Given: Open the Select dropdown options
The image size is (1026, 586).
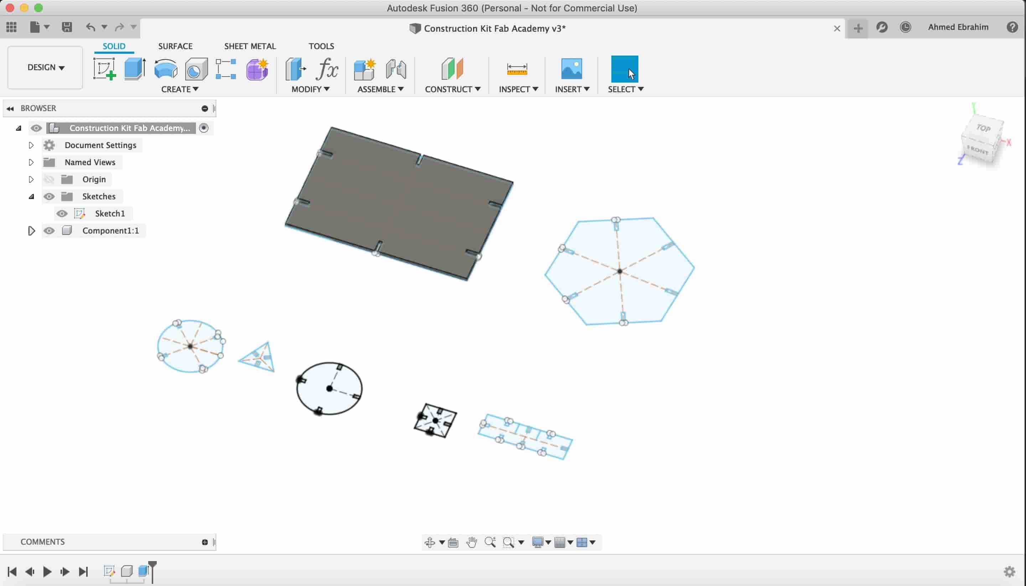Looking at the screenshot, I should [x=641, y=89].
